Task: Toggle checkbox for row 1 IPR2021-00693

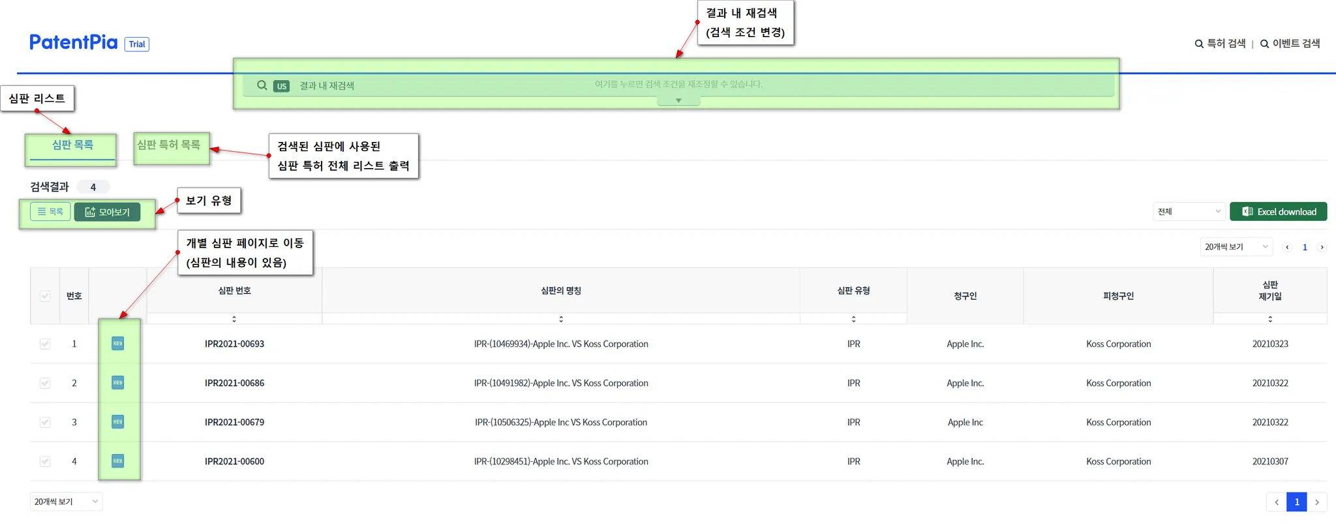Action: (x=45, y=344)
